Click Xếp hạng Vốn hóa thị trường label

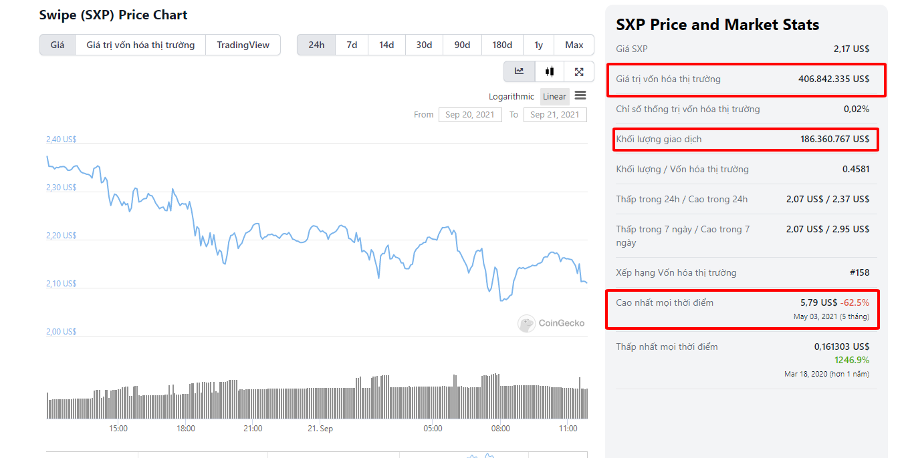676,272
